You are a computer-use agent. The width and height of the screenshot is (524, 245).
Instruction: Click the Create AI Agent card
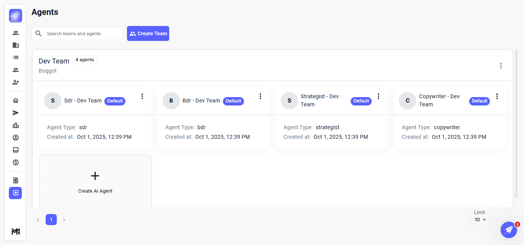pyautogui.click(x=95, y=182)
